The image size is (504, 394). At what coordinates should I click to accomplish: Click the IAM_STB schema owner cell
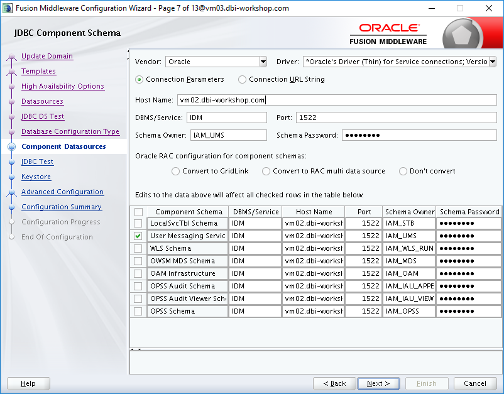pyautogui.click(x=409, y=223)
